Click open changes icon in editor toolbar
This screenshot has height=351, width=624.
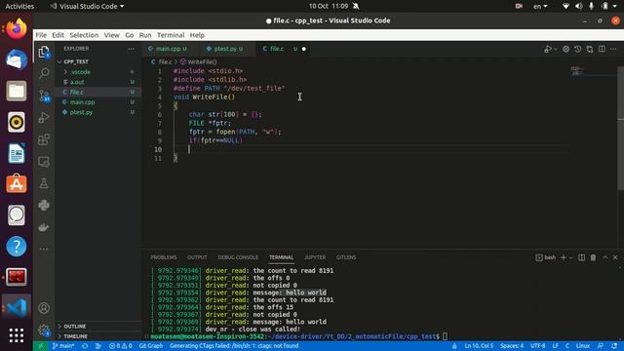pyautogui.click(x=590, y=49)
